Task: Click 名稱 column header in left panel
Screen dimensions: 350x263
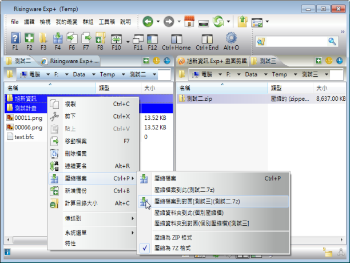Action: [x=50, y=88]
